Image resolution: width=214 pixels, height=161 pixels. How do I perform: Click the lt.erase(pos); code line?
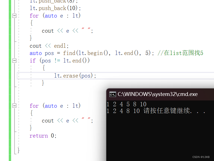[x=75, y=76]
